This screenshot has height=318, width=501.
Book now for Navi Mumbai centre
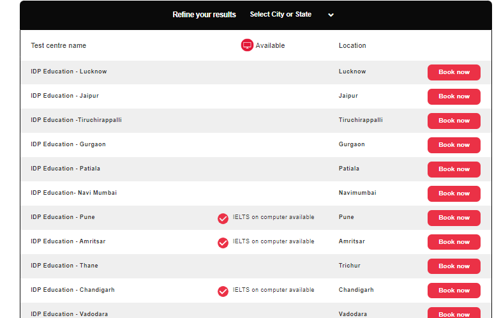[454, 193]
